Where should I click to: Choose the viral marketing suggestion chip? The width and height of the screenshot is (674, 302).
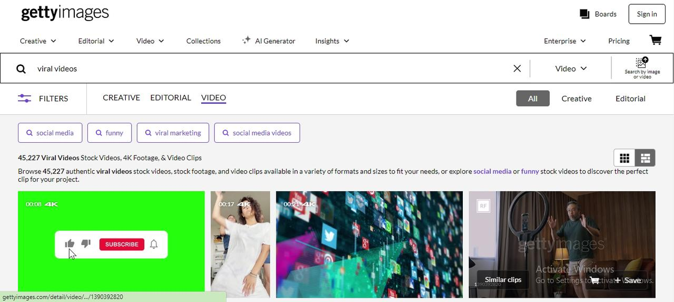[x=173, y=133]
